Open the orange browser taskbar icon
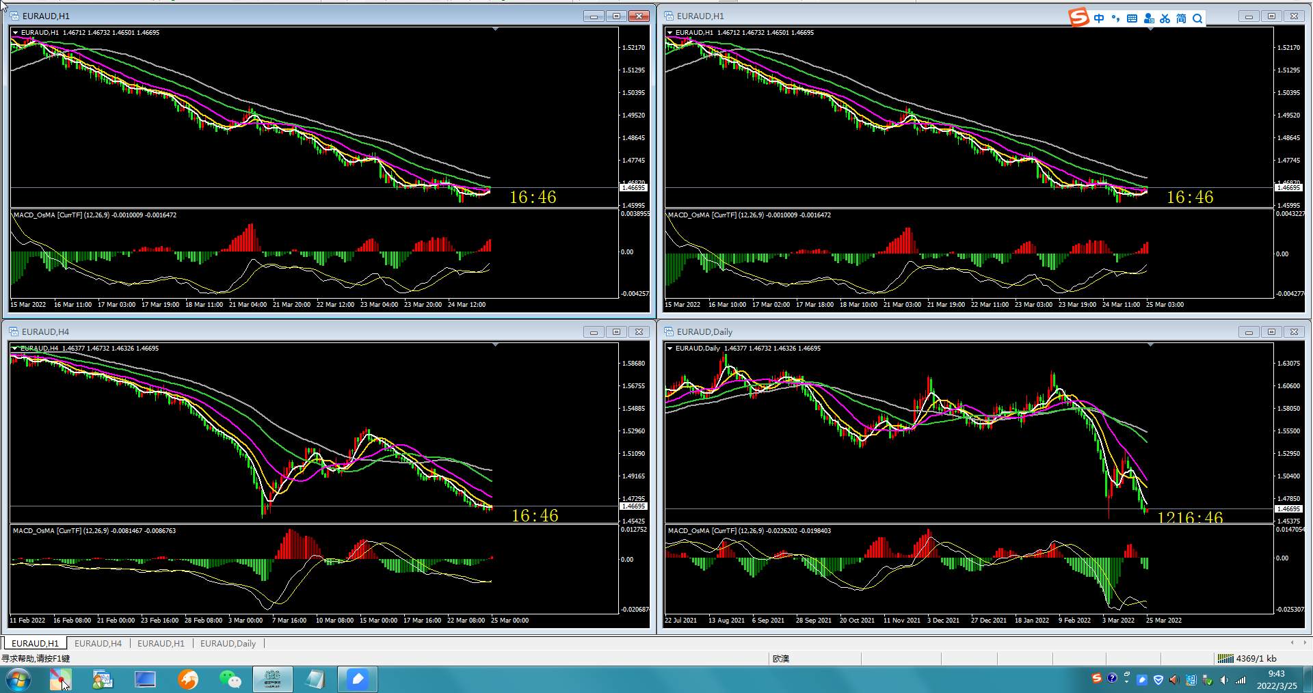This screenshot has height=693, width=1313. click(x=187, y=679)
